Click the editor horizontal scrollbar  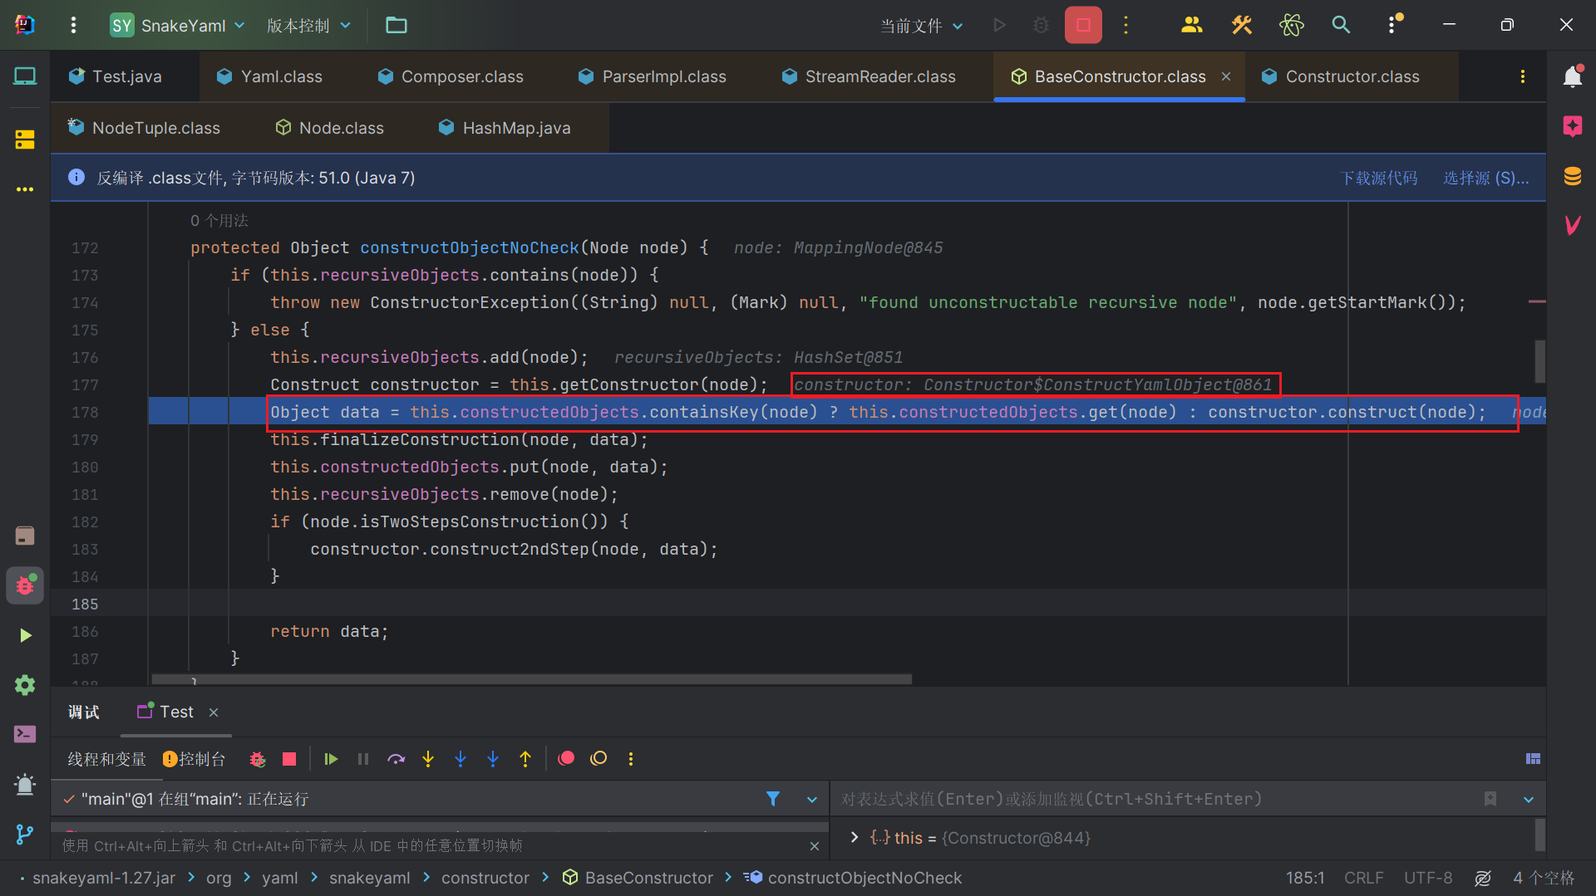point(532,679)
